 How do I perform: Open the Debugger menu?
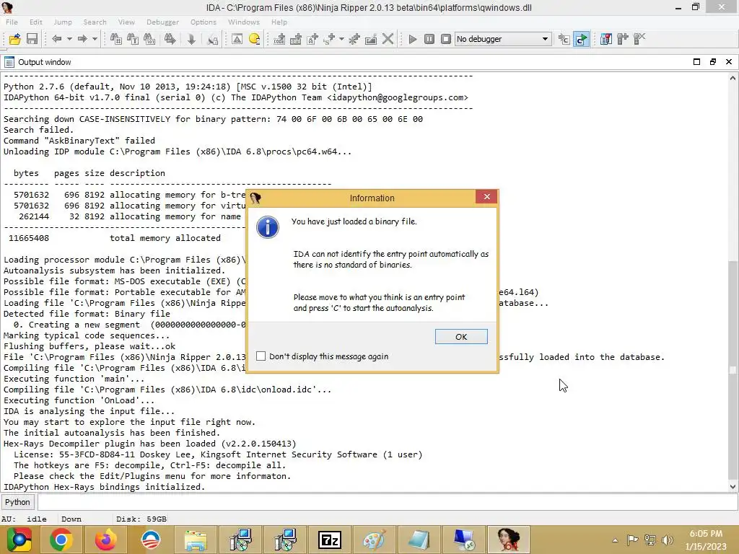click(x=162, y=22)
